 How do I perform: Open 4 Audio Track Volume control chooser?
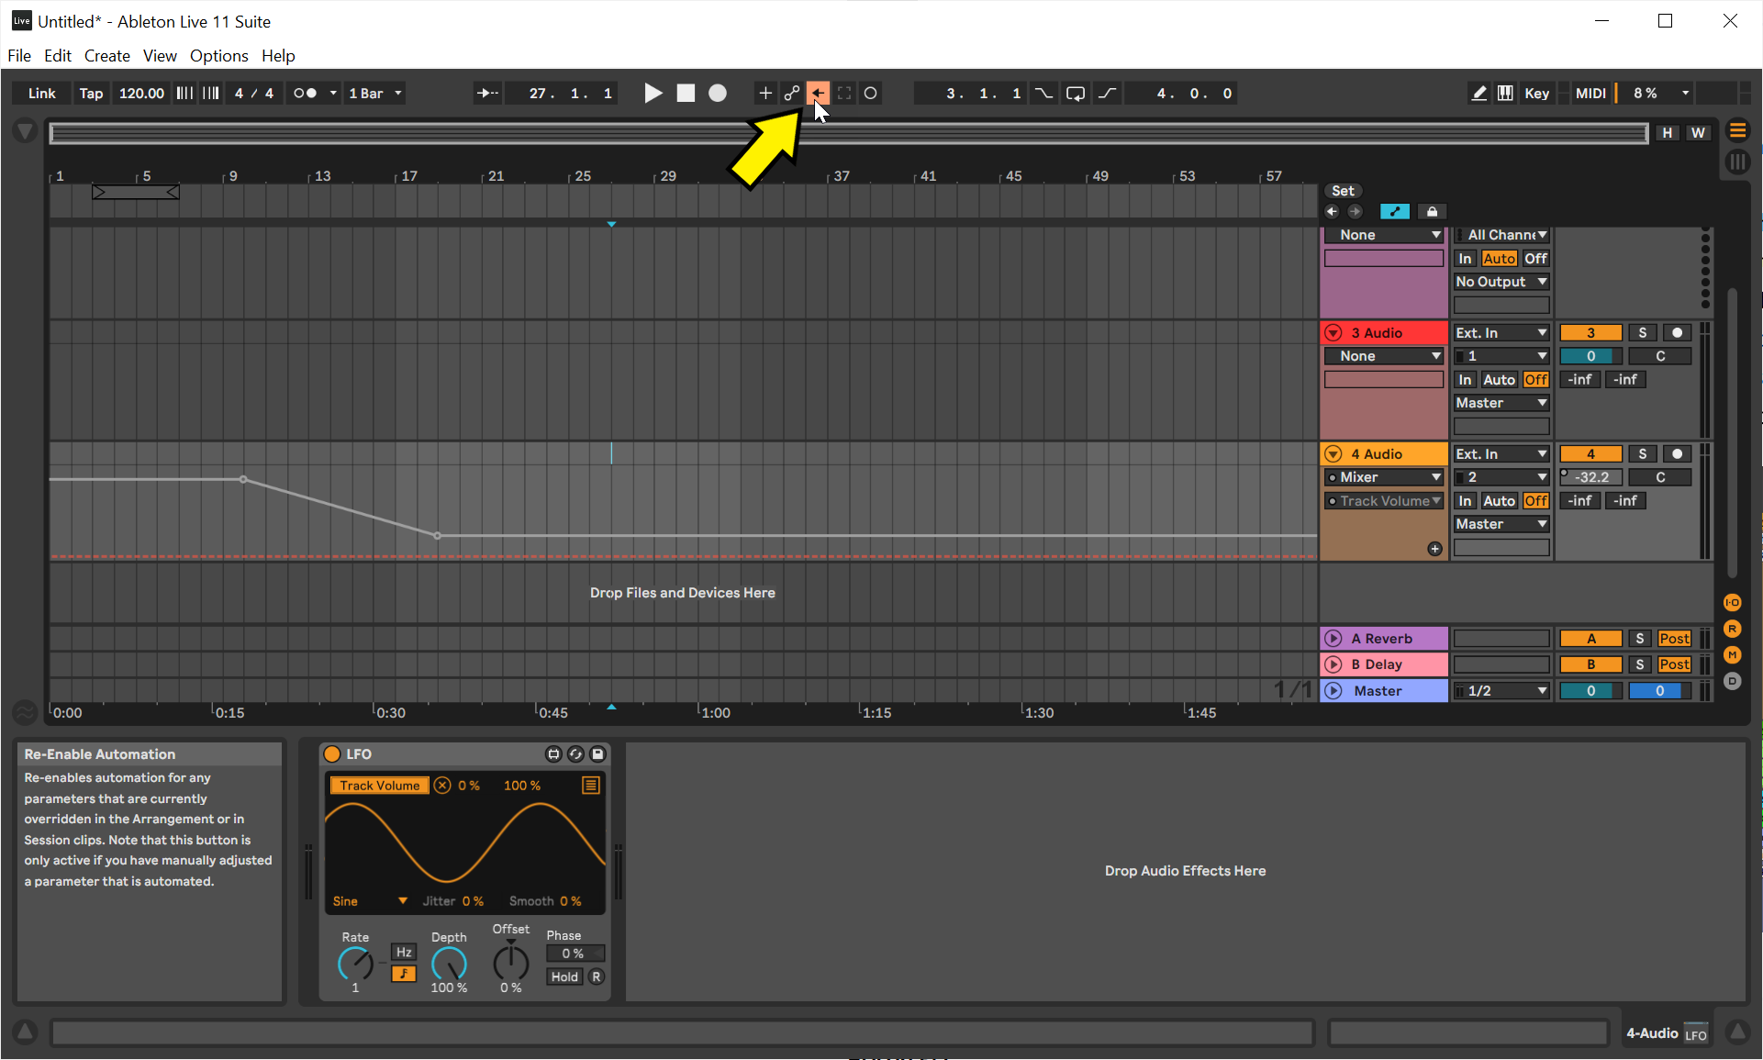coord(1384,501)
